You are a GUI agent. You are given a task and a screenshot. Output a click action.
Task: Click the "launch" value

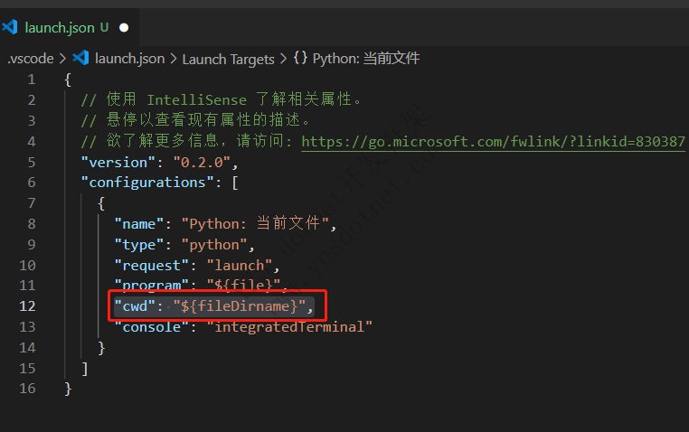click(240, 265)
